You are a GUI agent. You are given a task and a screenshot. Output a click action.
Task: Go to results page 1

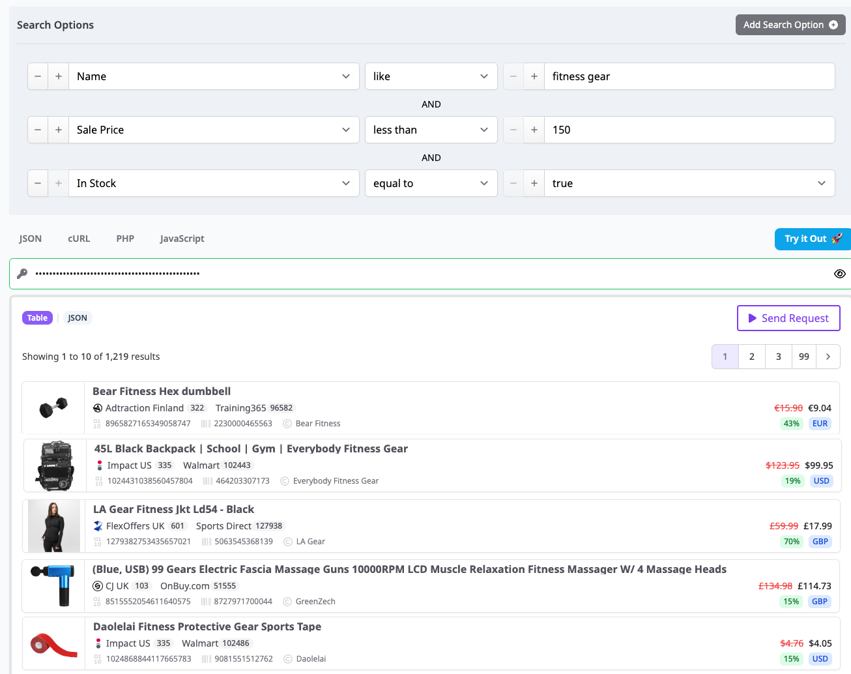pos(725,357)
